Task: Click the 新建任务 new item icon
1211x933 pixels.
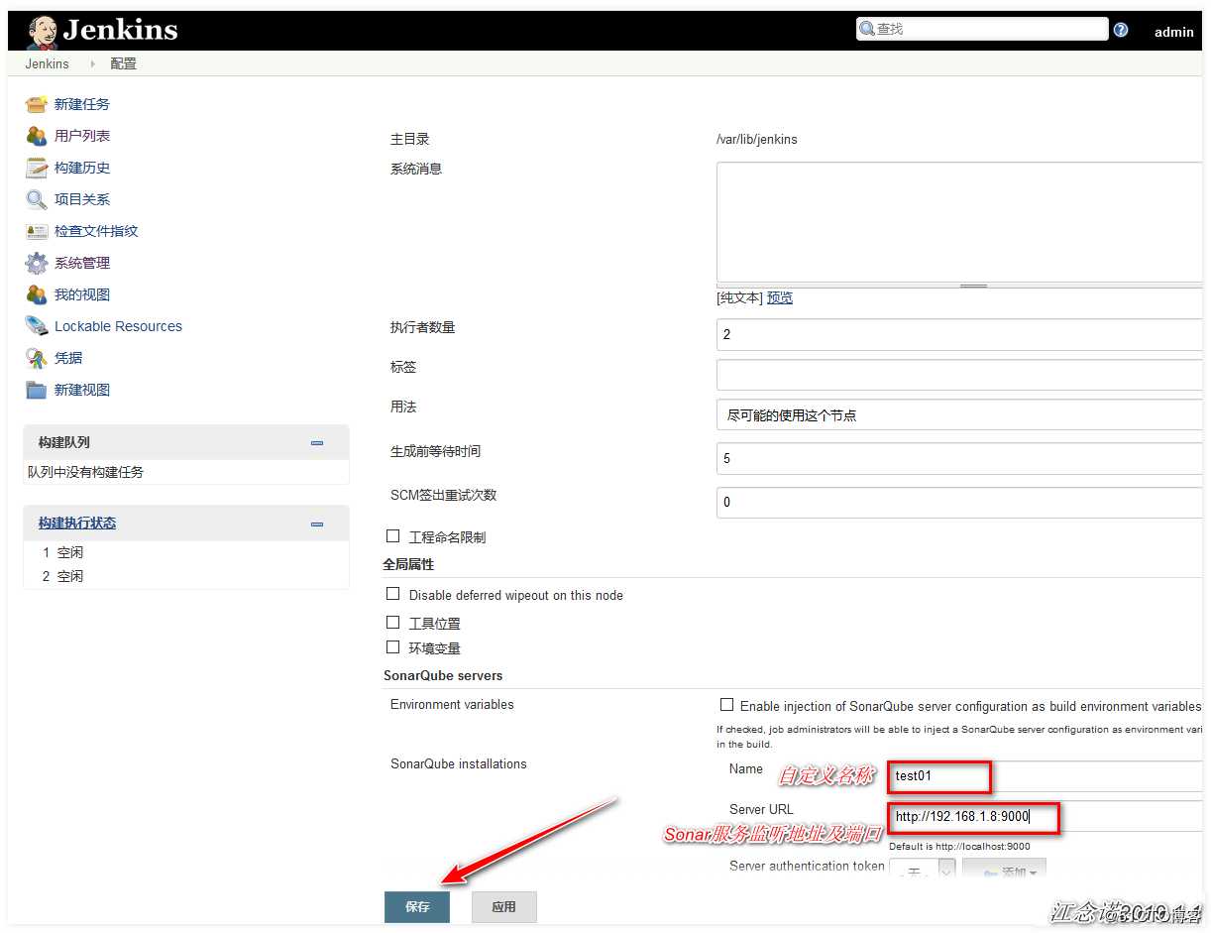Action: 37,104
